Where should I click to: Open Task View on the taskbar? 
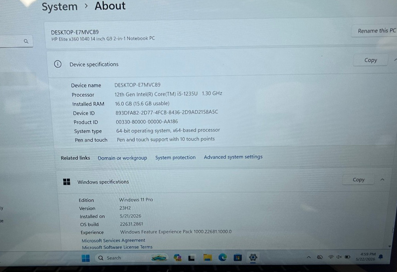point(191,258)
